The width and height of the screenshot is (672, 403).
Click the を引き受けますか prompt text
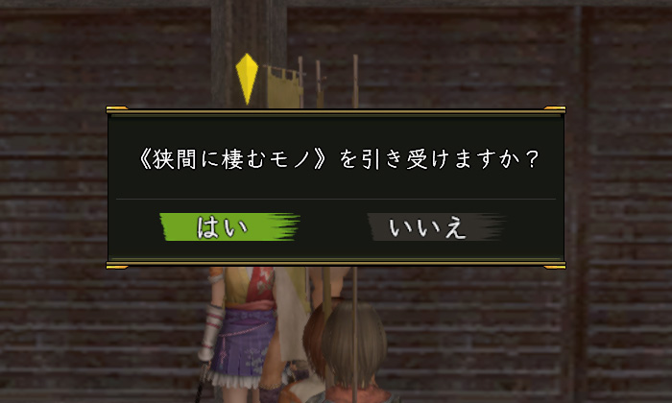pyautogui.click(x=430, y=159)
